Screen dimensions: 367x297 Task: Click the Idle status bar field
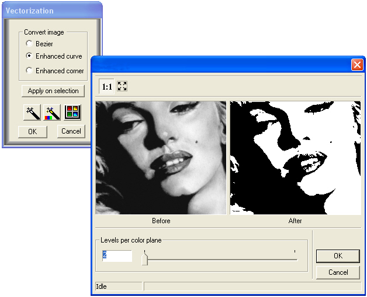(x=118, y=286)
